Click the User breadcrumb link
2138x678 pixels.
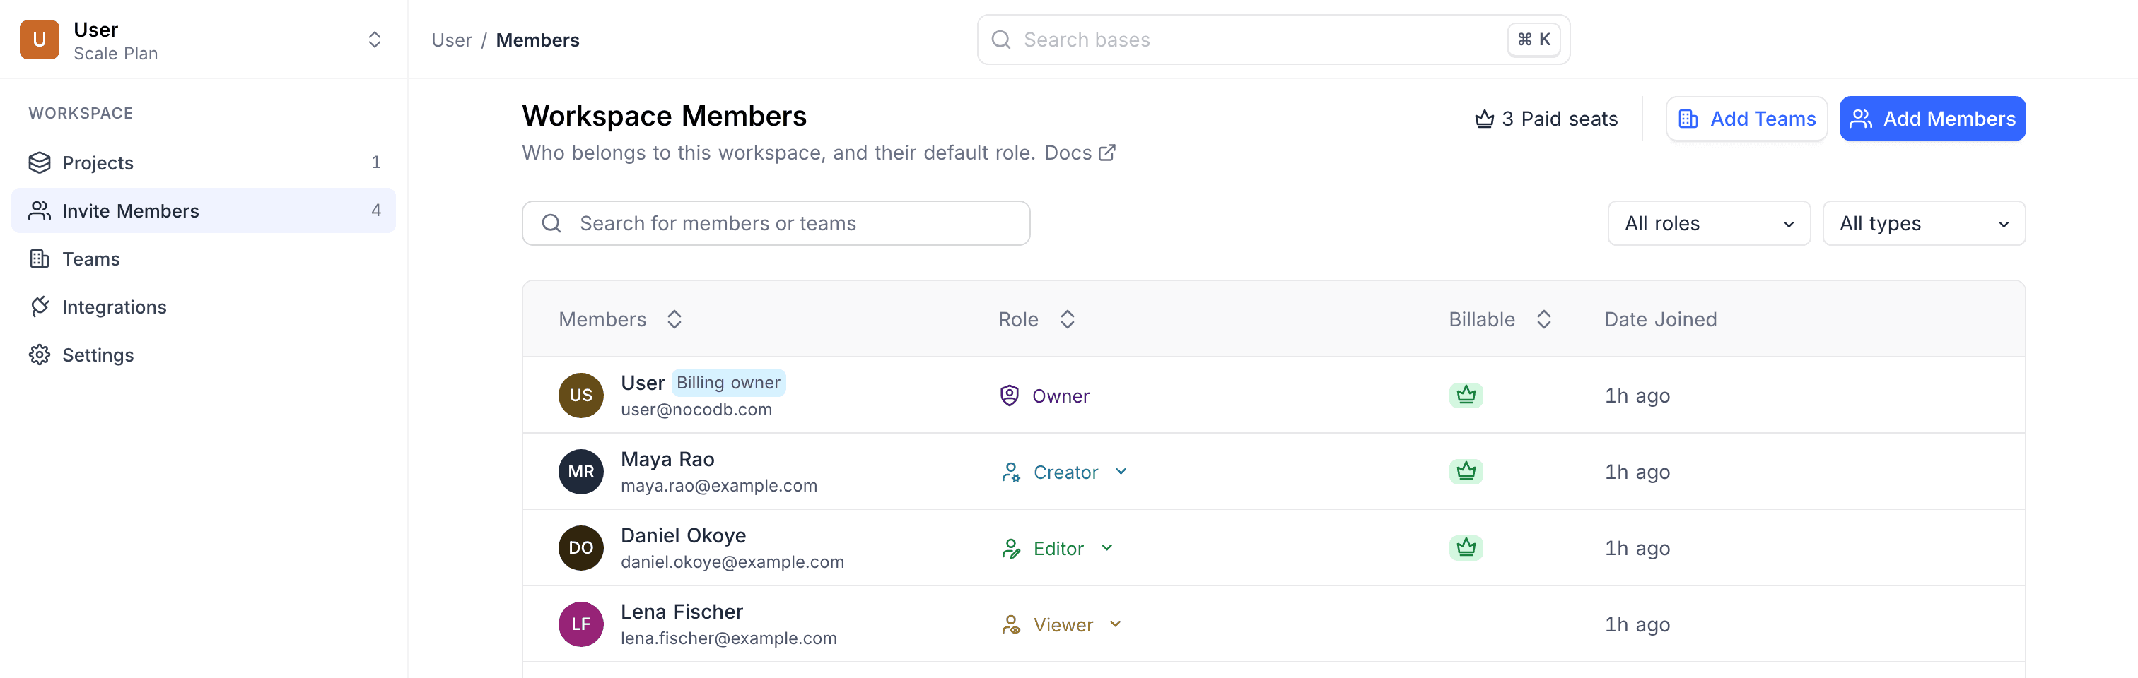[x=452, y=40]
